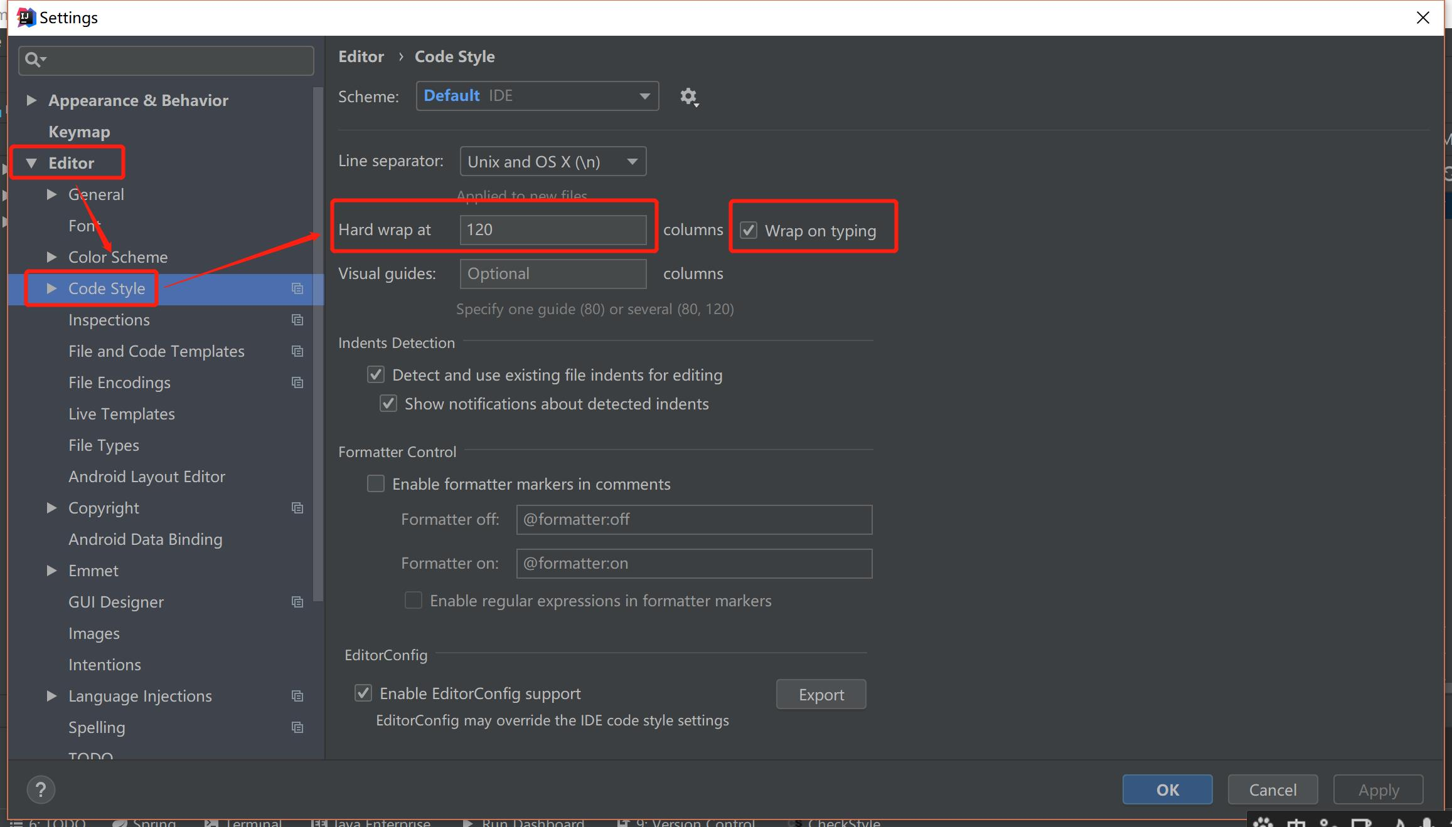1452x827 pixels.
Task: Expand the Appearance & Behavior node
Action: tap(31, 100)
